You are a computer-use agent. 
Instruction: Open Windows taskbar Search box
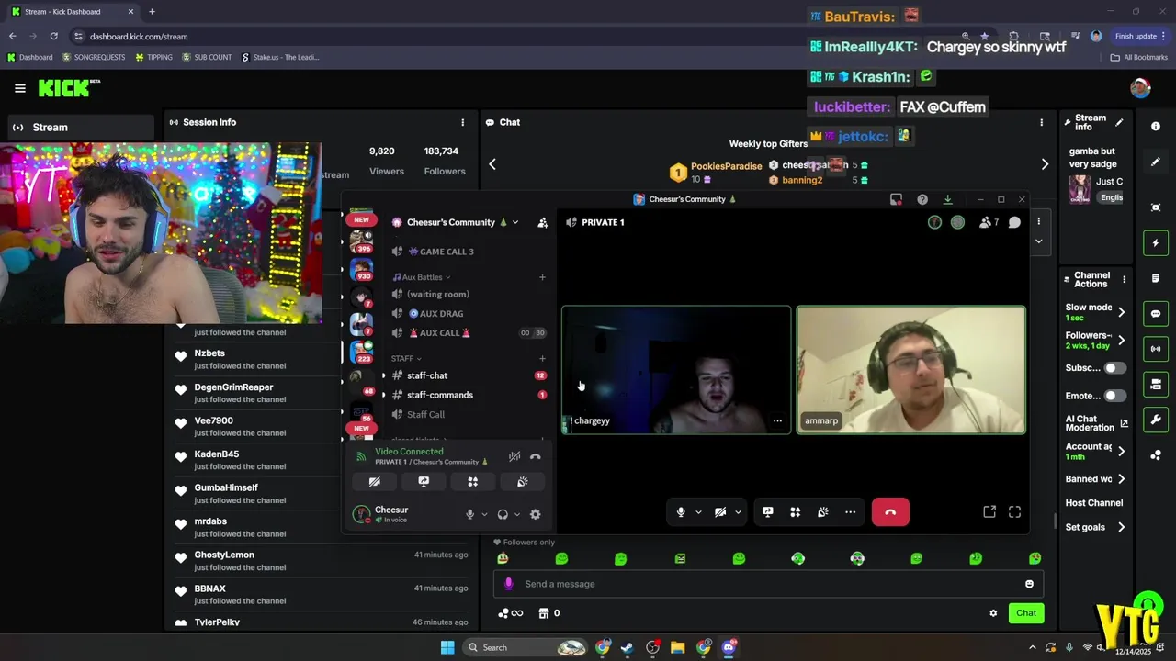coord(524,647)
